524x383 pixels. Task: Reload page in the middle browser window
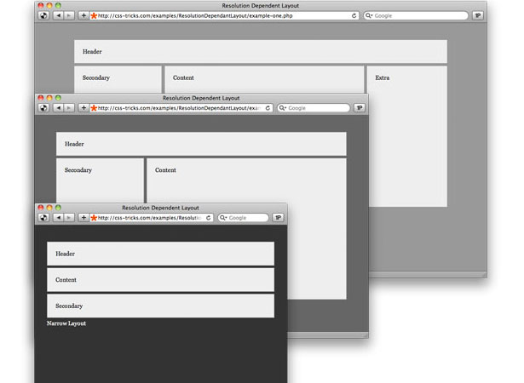(268, 108)
